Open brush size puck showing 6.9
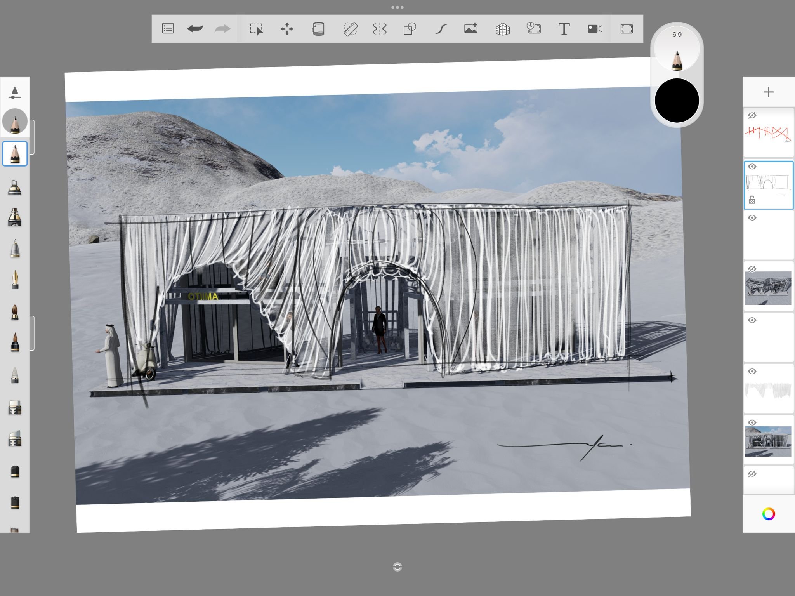The image size is (795, 596). [677, 49]
